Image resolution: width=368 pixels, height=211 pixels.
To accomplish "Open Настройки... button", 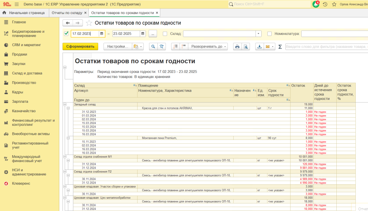I will [x=118, y=46].
